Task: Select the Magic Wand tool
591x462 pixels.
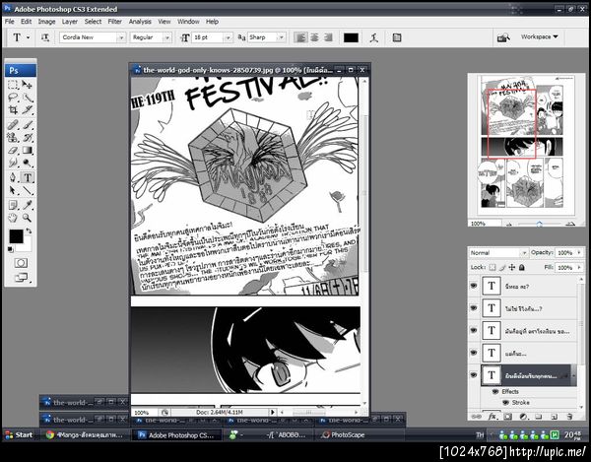Action: (28, 98)
